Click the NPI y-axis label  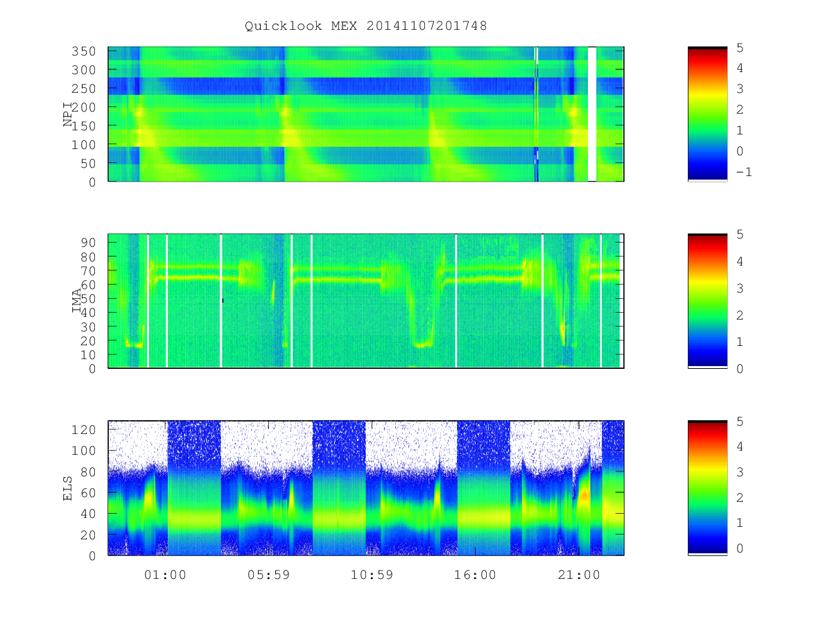[68, 114]
